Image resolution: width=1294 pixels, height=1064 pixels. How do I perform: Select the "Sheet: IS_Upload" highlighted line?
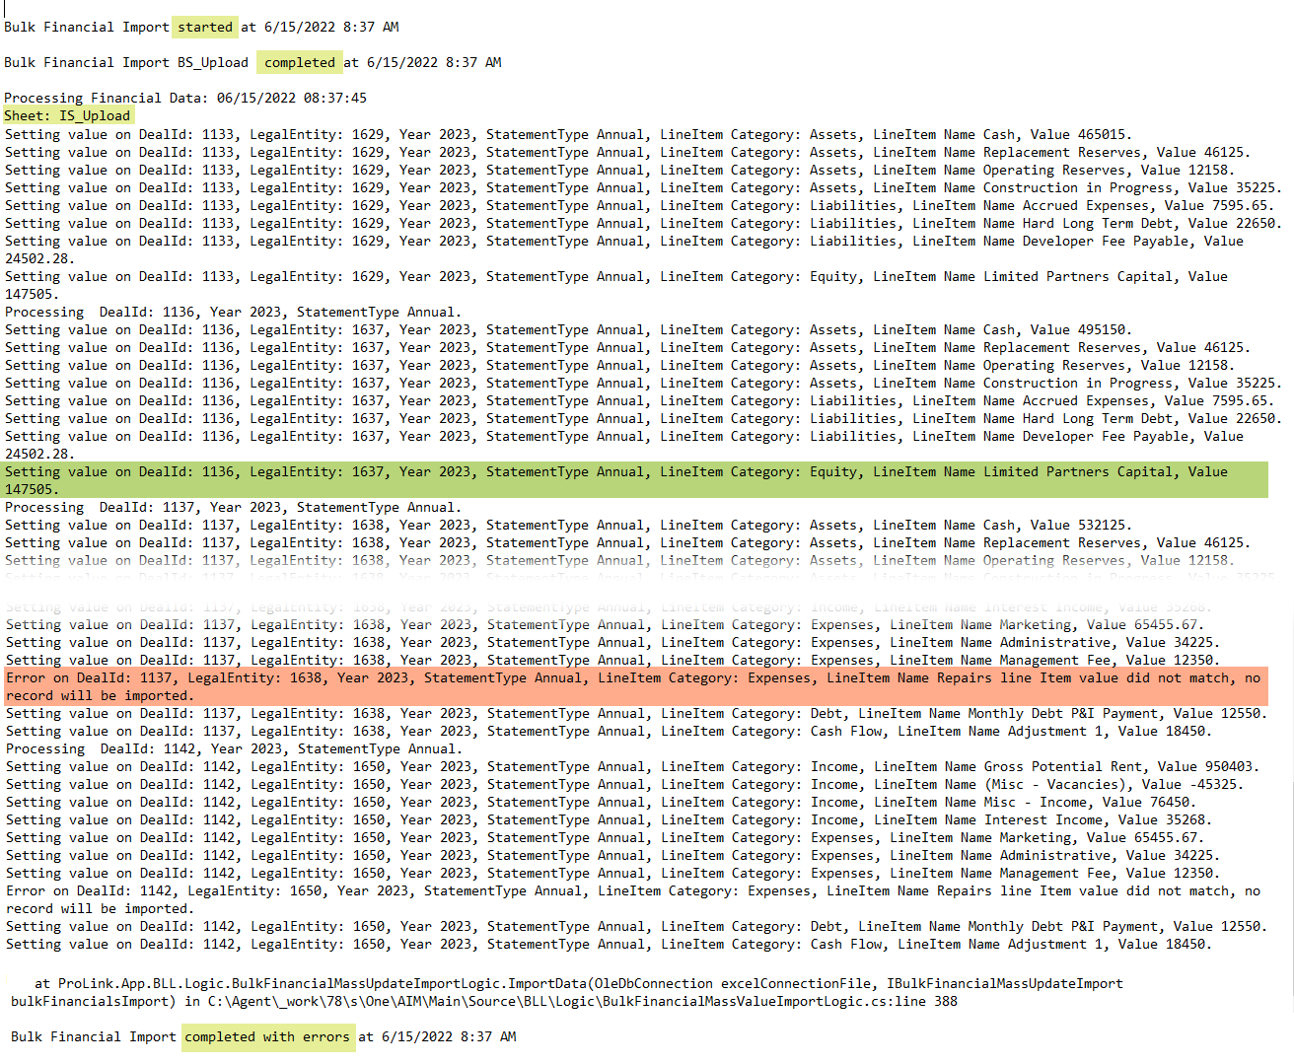(67, 115)
